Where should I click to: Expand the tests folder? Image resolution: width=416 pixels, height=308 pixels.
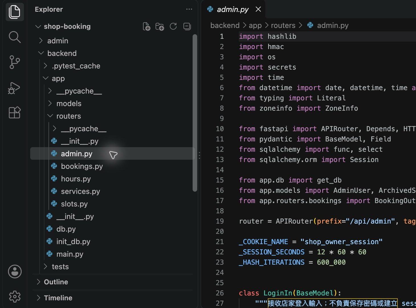click(45, 267)
